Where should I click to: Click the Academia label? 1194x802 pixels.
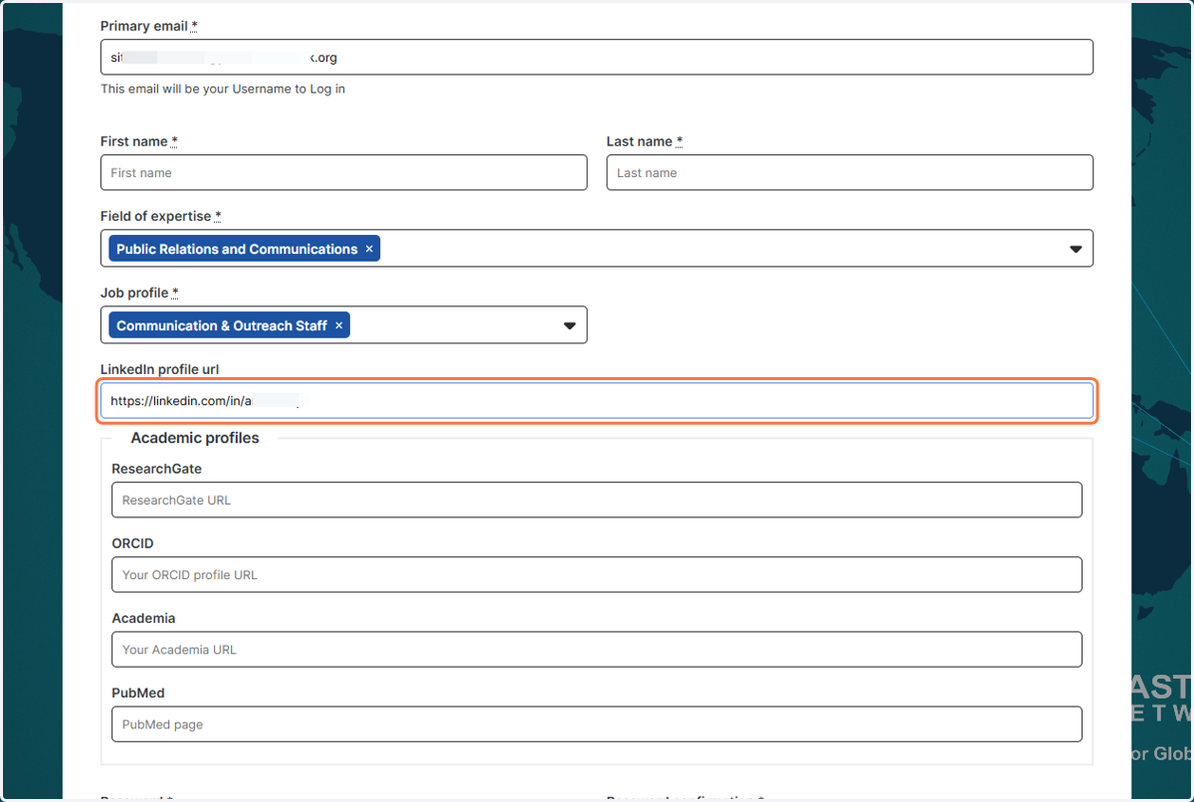[143, 618]
